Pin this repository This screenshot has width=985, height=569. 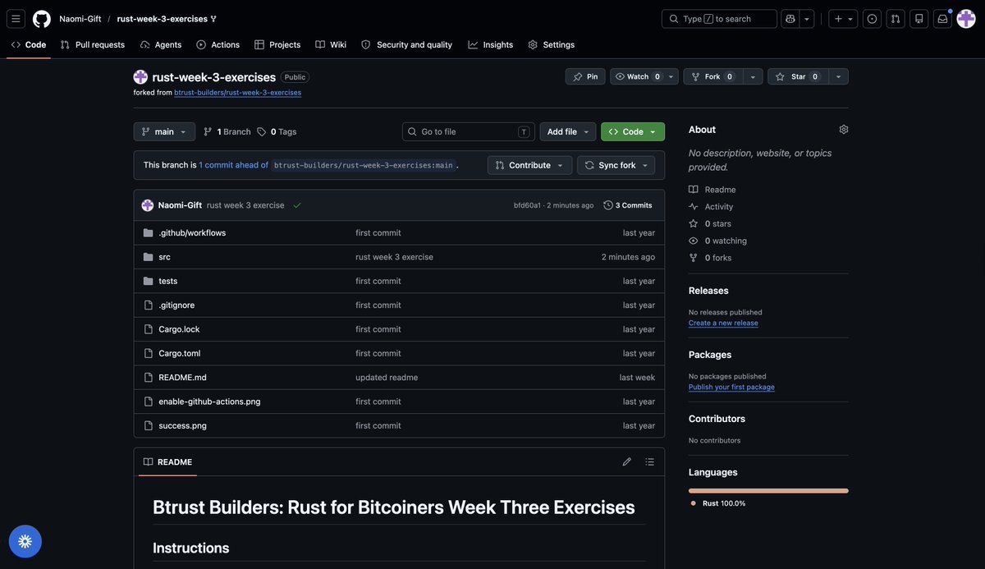tap(585, 76)
